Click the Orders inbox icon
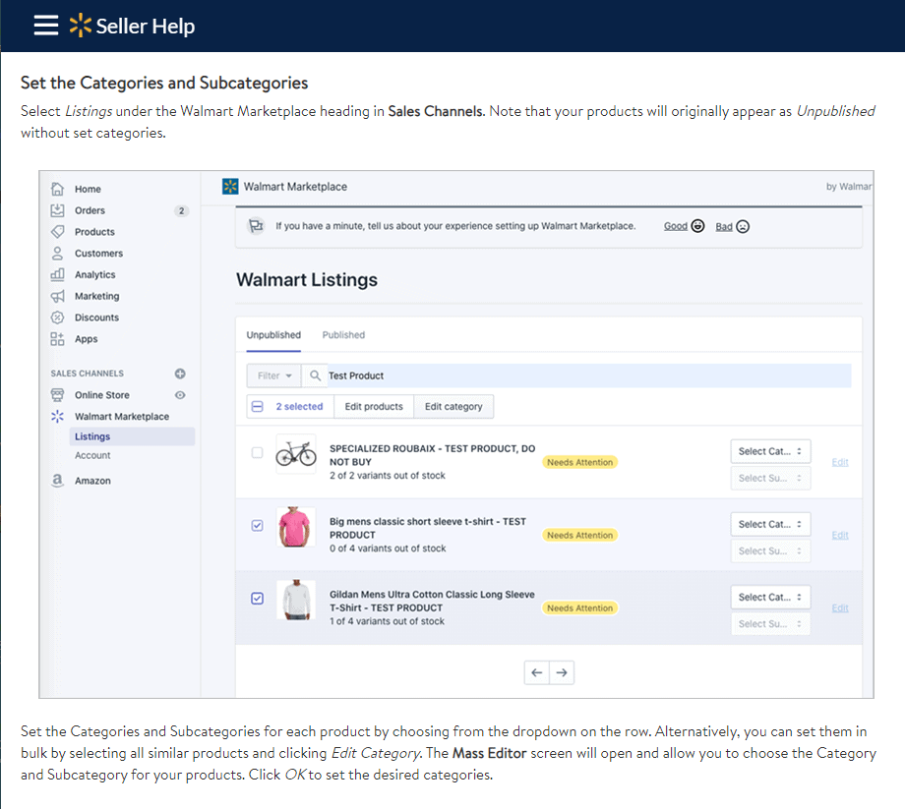The width and height of the screenshot is (905, 809). pyautogui.click(x=57, y=210)
